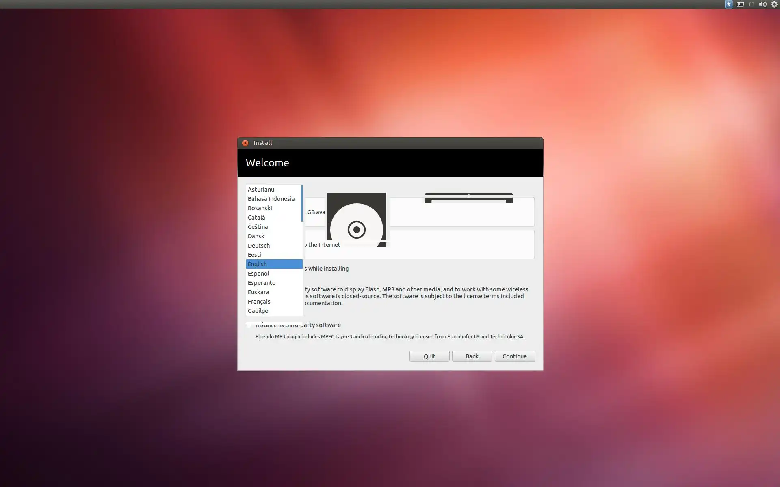Select English in the language list

[258, 264]
